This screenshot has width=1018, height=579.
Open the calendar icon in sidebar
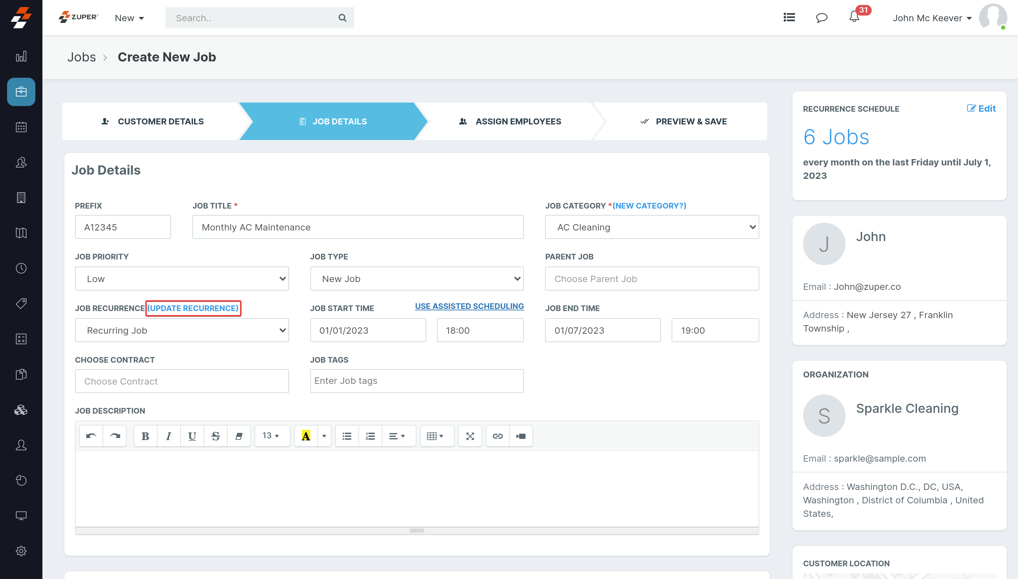[x=21, y=127]
